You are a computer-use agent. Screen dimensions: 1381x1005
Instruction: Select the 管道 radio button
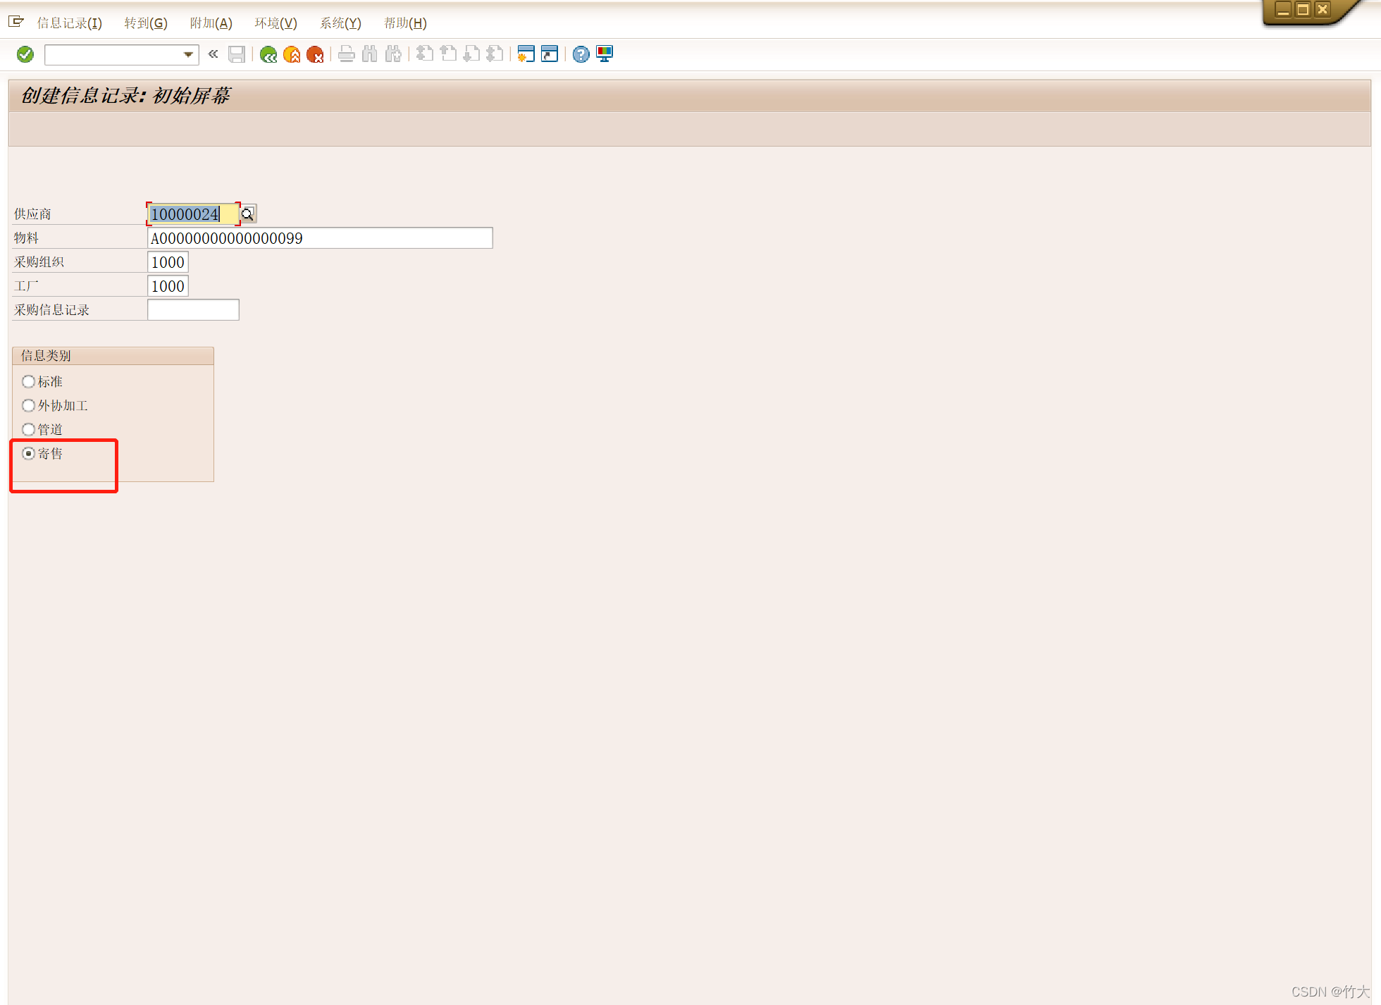coord(28,429)
